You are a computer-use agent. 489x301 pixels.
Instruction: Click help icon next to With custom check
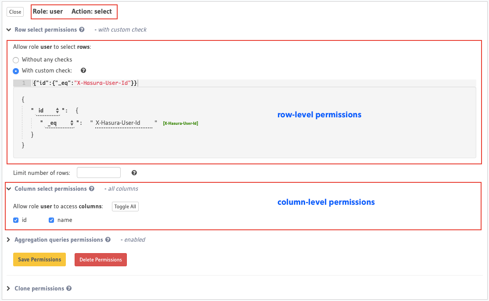[83, 70]
